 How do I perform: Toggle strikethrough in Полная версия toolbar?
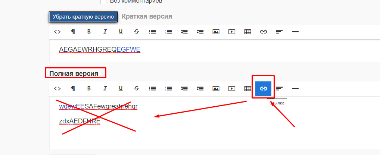pyautogui.click(x=137, y=88)
